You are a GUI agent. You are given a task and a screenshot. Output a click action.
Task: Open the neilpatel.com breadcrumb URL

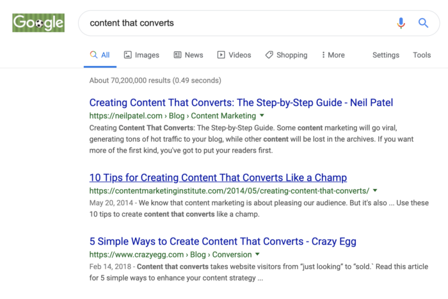[173, 116]
